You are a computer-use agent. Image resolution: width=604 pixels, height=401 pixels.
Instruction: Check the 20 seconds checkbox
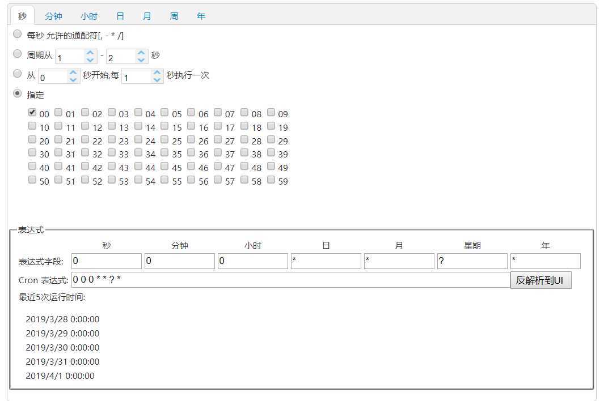(32, 139)
